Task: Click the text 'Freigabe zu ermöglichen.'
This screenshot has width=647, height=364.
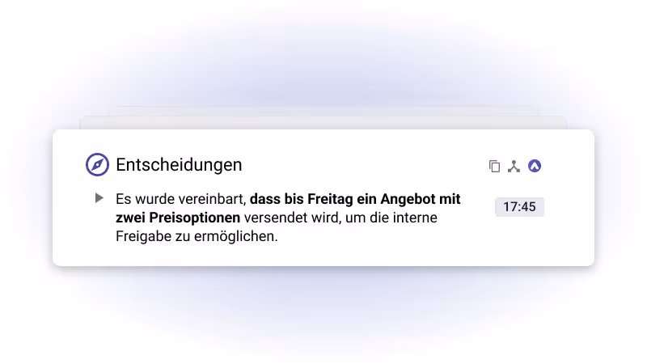Action: [x=197, y=236]
